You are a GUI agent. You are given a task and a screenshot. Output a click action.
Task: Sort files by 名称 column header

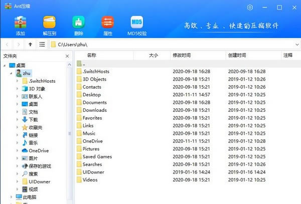(91, 55)
